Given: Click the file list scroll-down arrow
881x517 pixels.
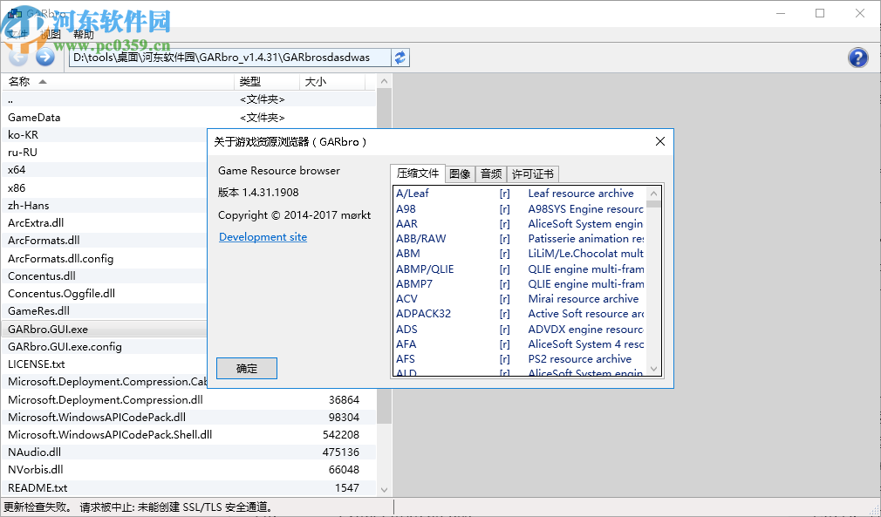Looking at the screenshot, I should pos(385,489).
